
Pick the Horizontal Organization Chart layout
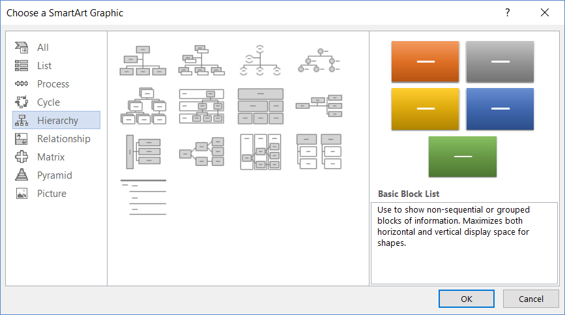click(x=319, y=106)
